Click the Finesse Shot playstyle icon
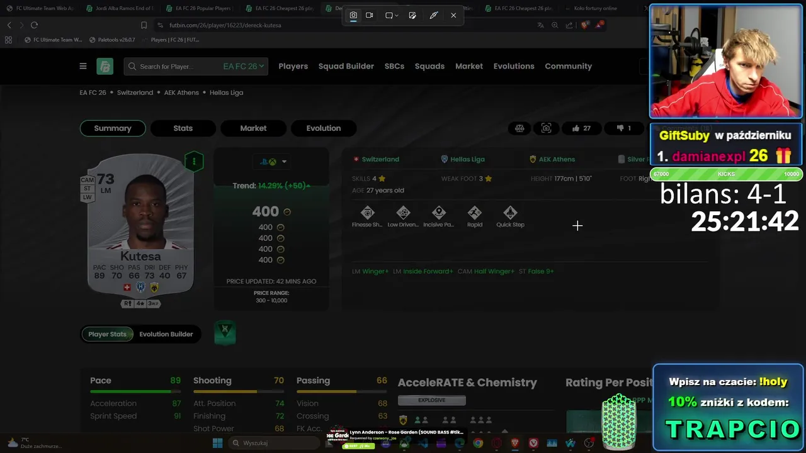This screenshot has height=453, width=806. (367, 213)
